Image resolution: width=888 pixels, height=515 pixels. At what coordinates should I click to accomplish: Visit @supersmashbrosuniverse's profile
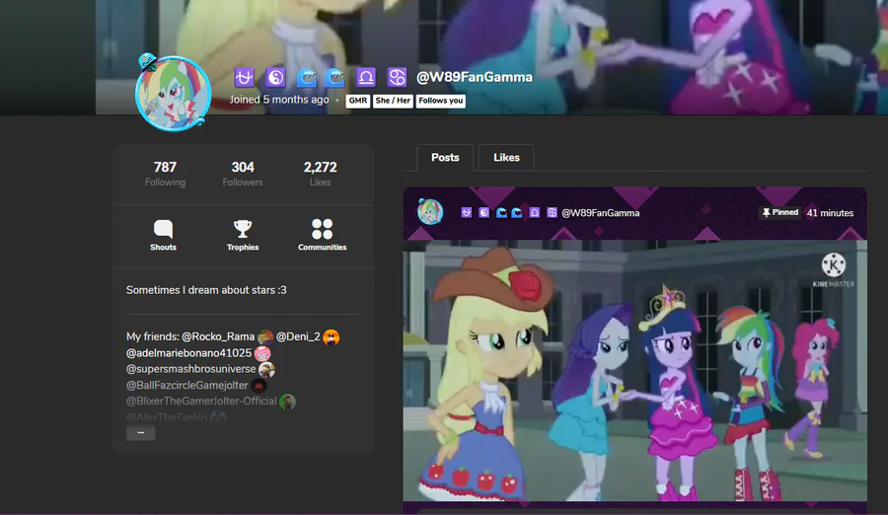tap(190, 369)
